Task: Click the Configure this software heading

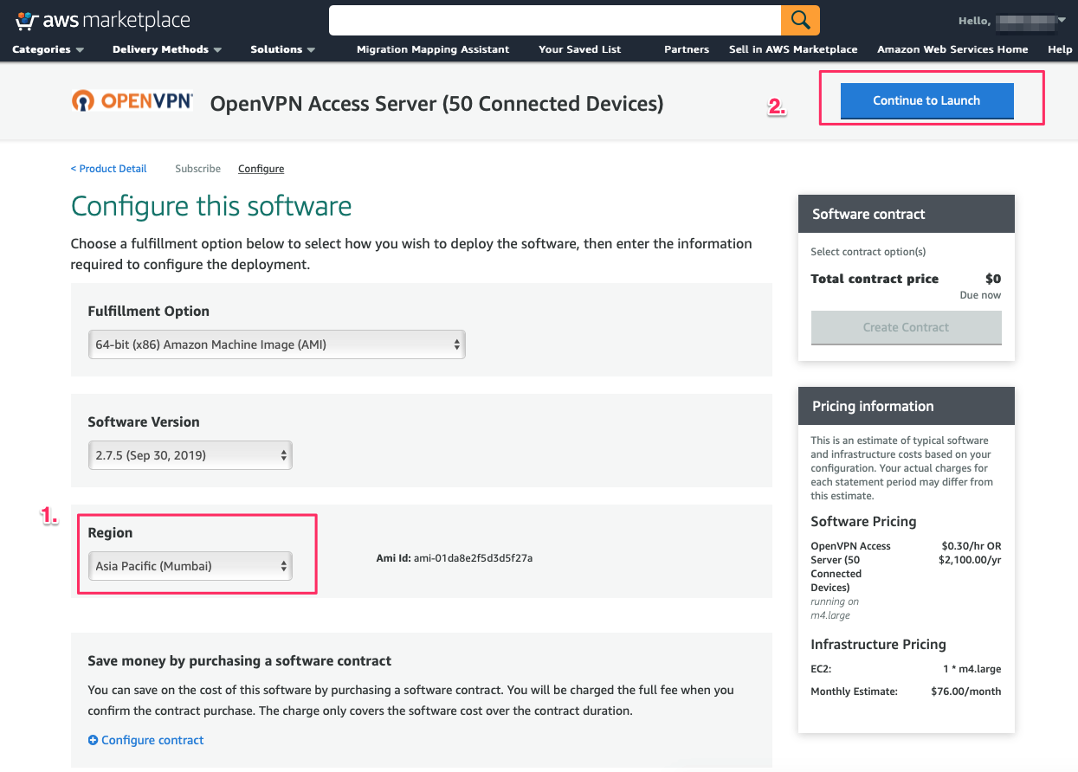Action: tap(211, 206)
